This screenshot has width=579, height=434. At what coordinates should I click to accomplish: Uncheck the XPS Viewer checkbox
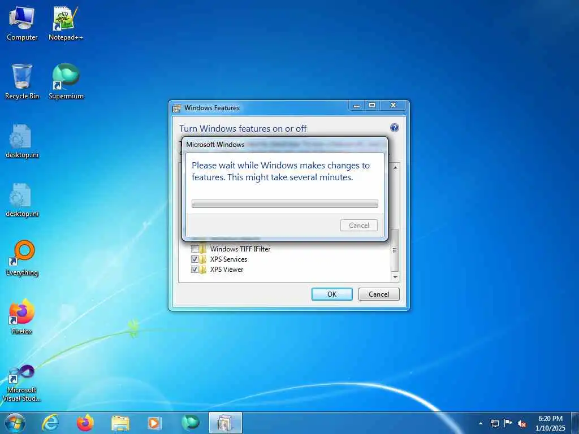[x=195, y=270]
